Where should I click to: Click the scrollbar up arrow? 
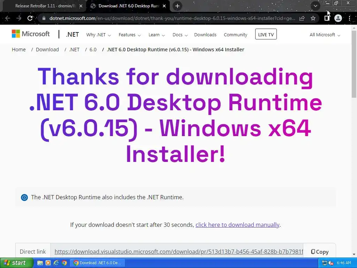tap(354, 28)
